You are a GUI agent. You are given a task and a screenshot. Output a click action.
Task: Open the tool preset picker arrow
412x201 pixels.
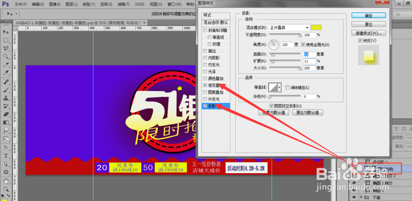(x=16, y=14)
